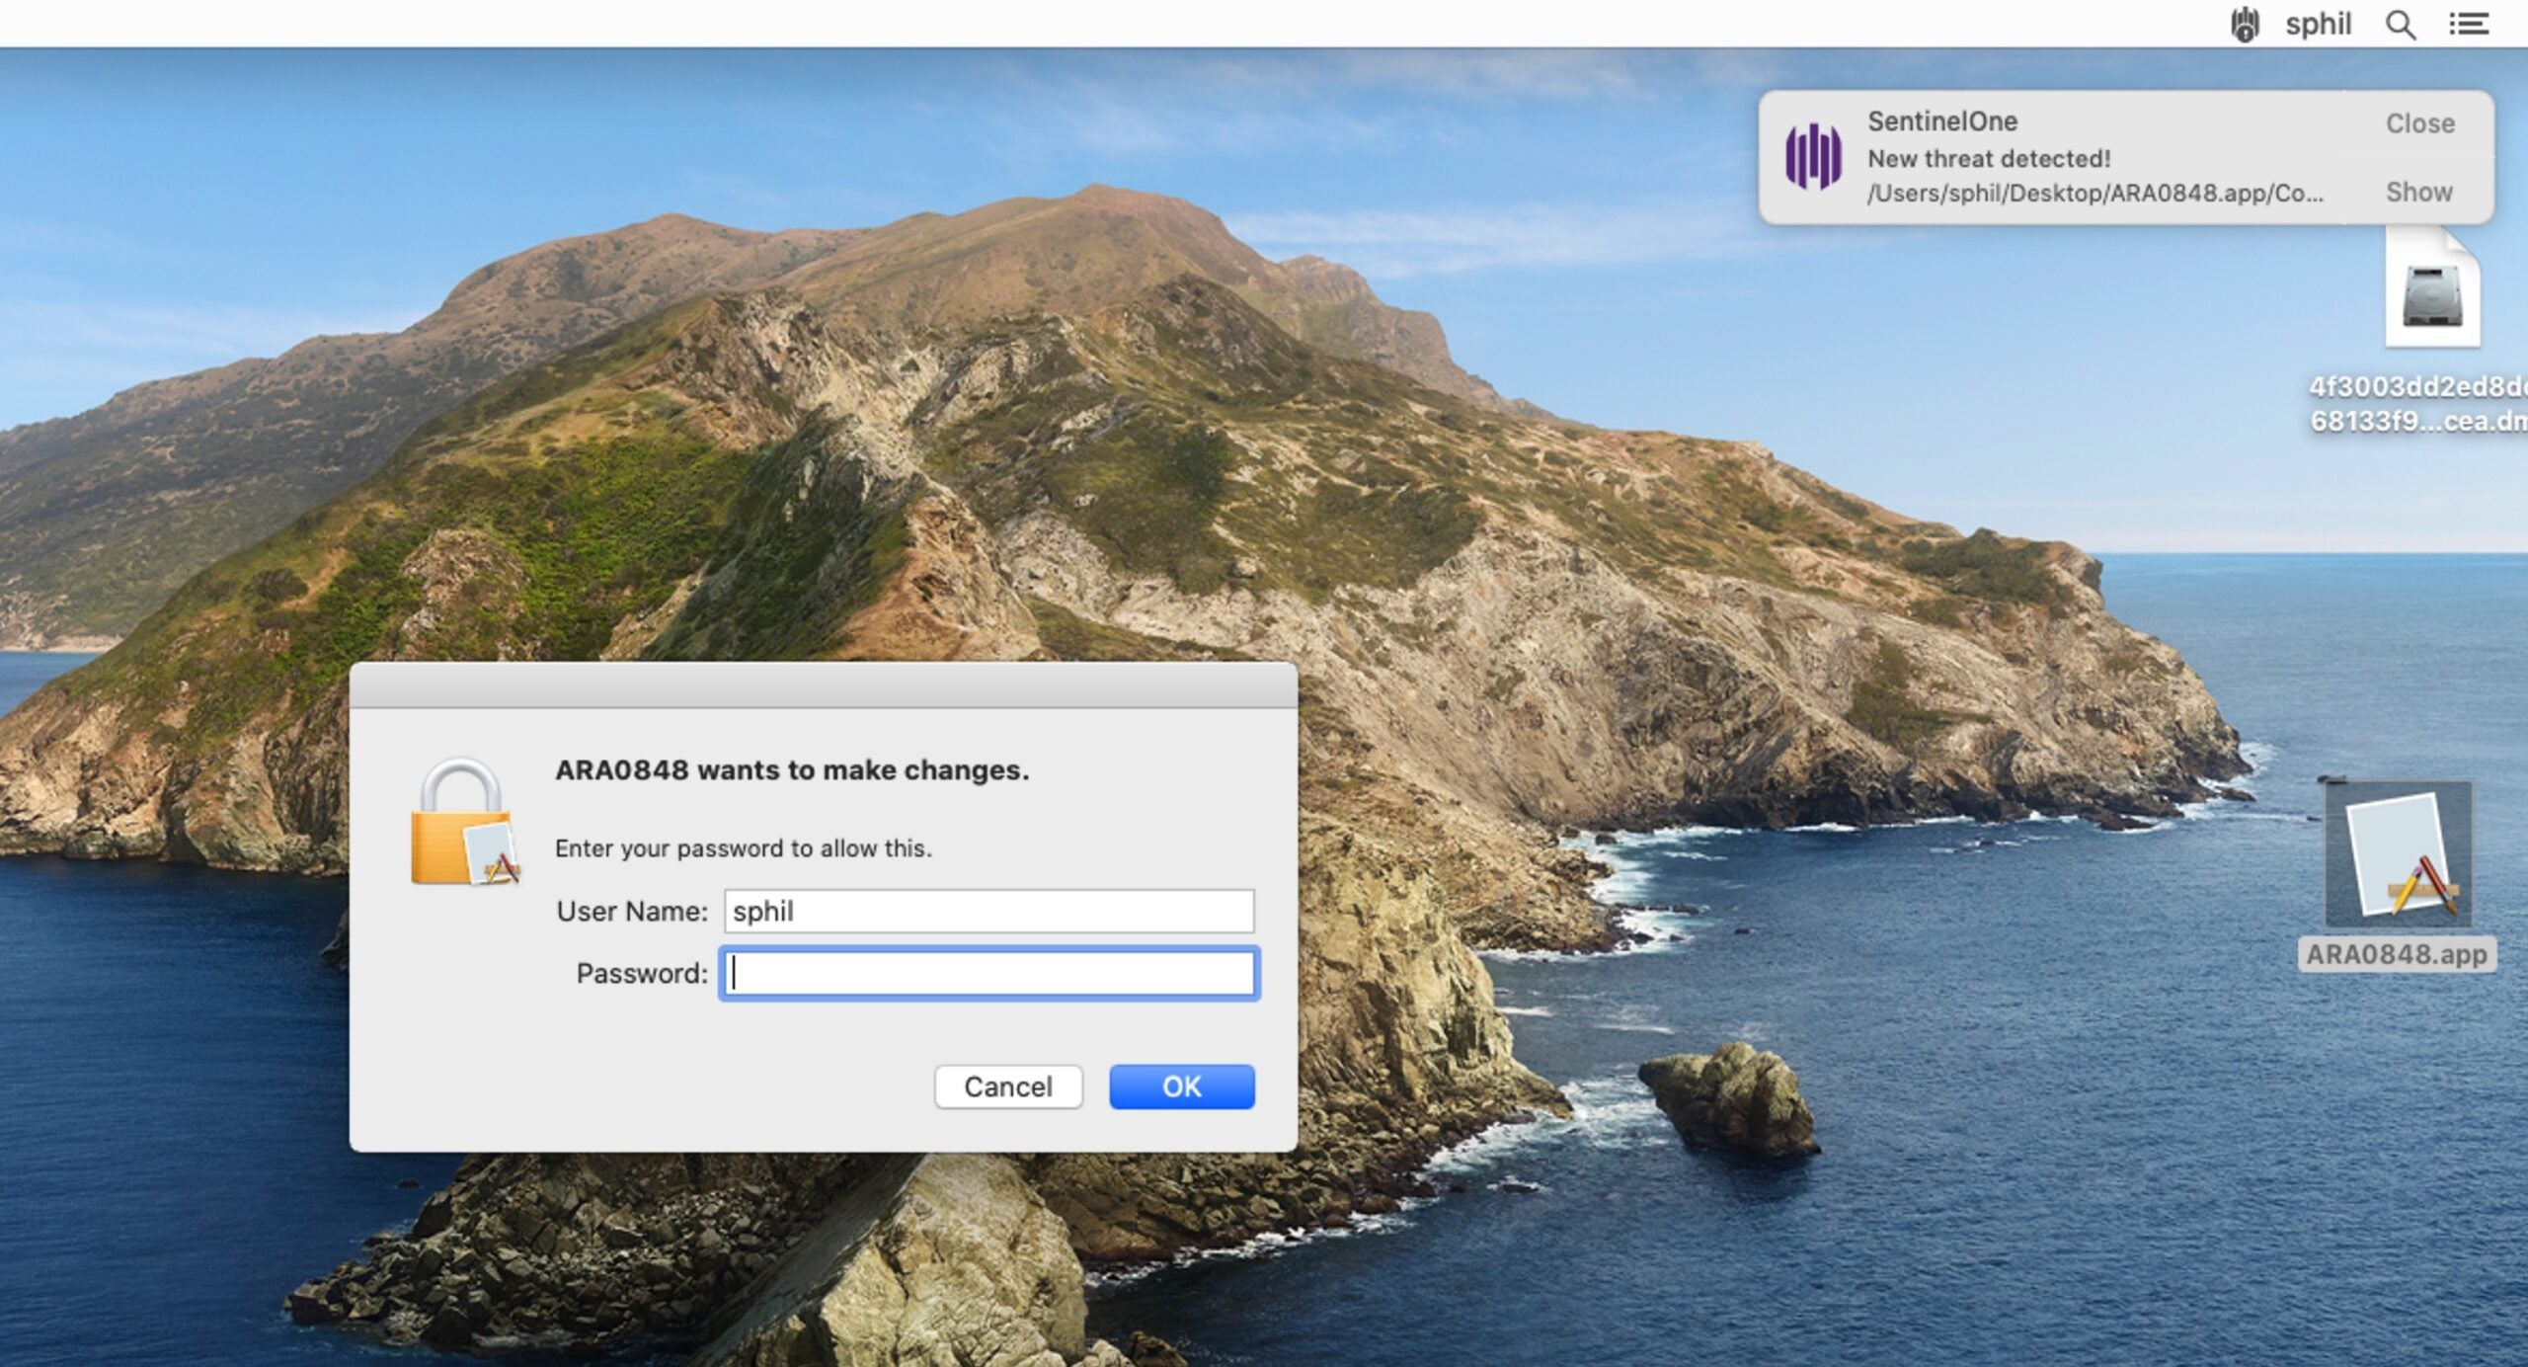Select the disk image file icon
The height and width of the screenshot is (1367, 2528).
pyautogui.click(x=2432, y=291)
